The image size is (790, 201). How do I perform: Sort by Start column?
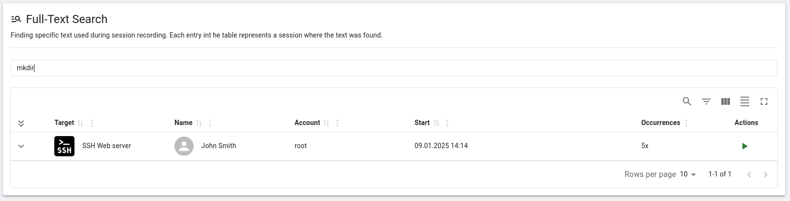436,123
